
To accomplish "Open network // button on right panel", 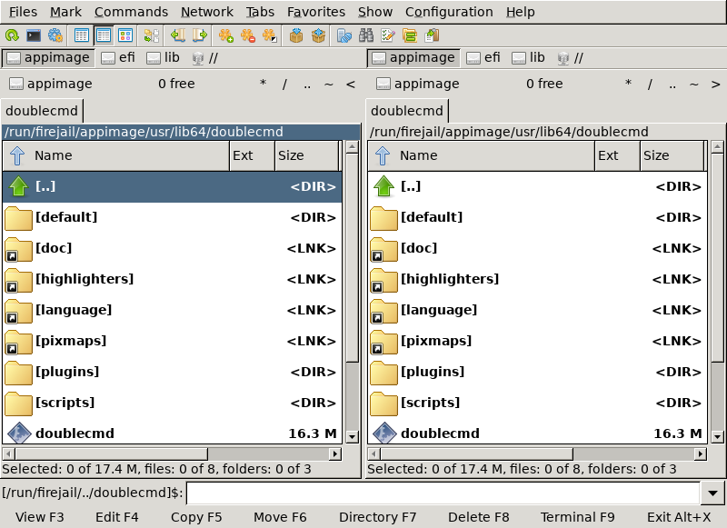I will (x=571, y=58).
